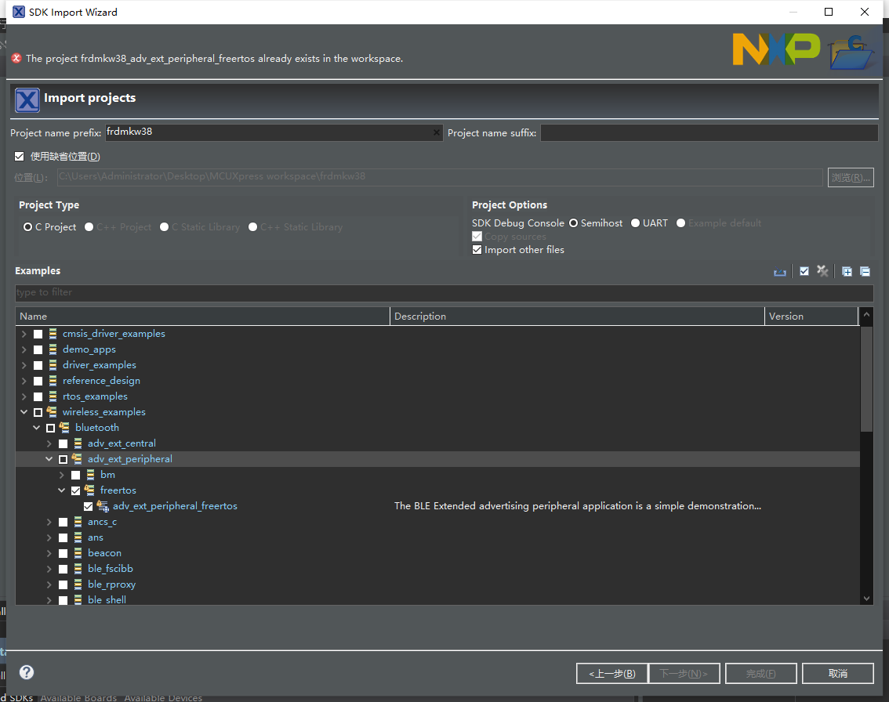Image resolution: width=889 pixels, height=702 pixels.
Task: Click the ble_rproxy folder icon
Action: coord(78,584)
